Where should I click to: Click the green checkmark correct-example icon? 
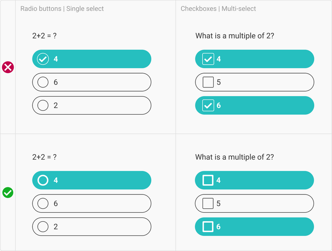[x=8, y=193]
